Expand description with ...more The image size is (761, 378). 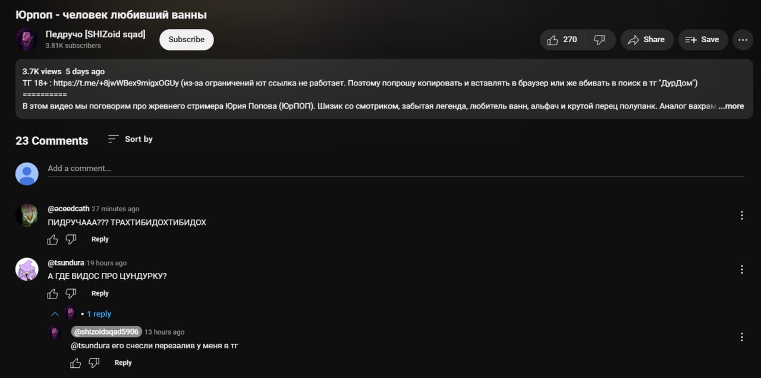click(731, 106)
